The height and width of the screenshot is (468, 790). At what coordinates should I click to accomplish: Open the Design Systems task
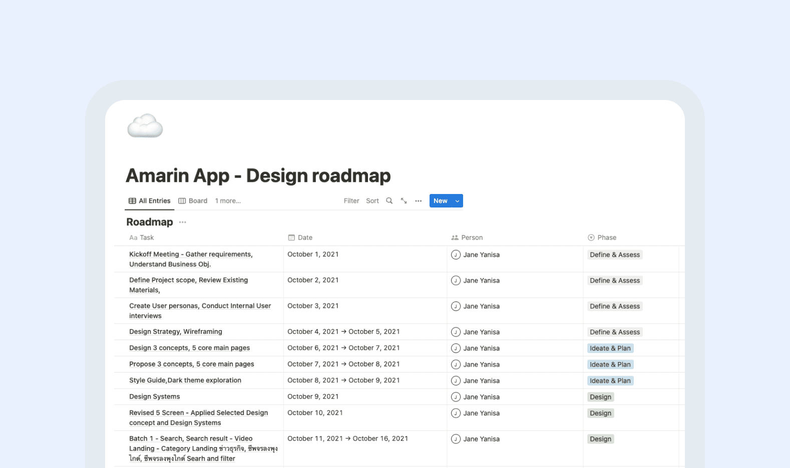coord(155,396)
